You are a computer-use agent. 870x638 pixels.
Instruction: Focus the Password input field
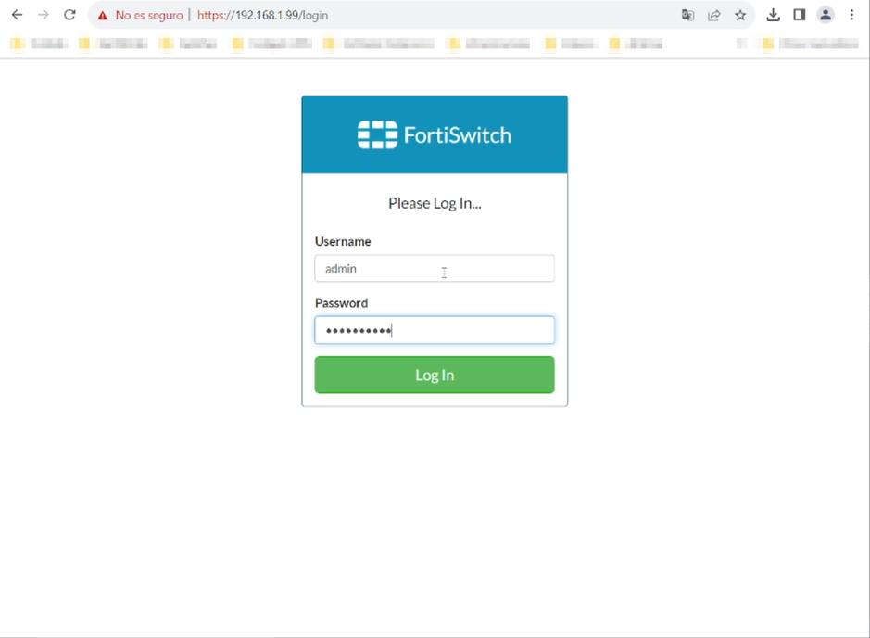coord(435,330)
